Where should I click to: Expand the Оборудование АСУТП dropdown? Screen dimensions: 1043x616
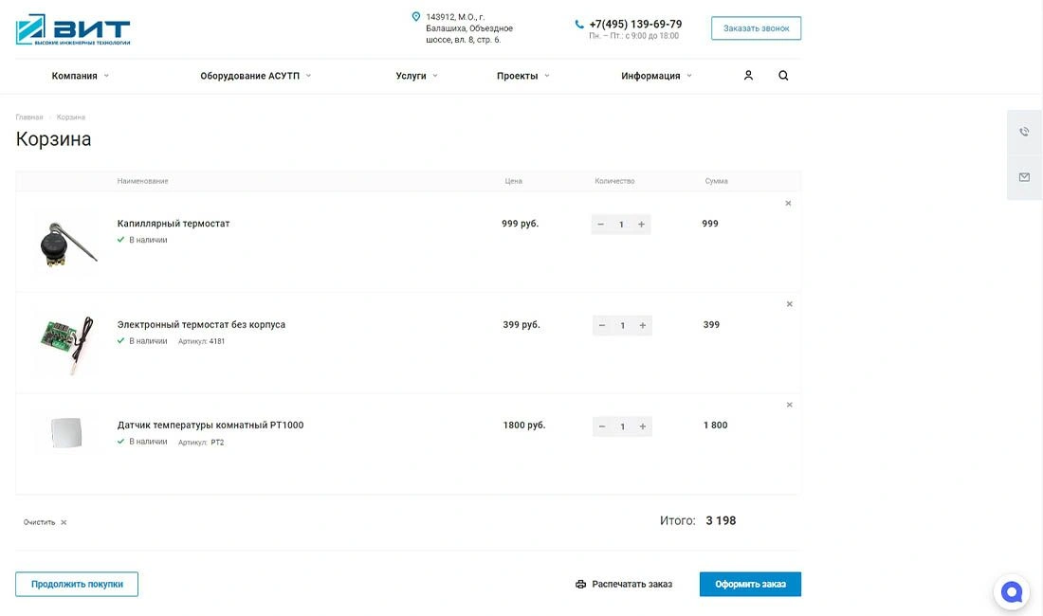(255, 76)
